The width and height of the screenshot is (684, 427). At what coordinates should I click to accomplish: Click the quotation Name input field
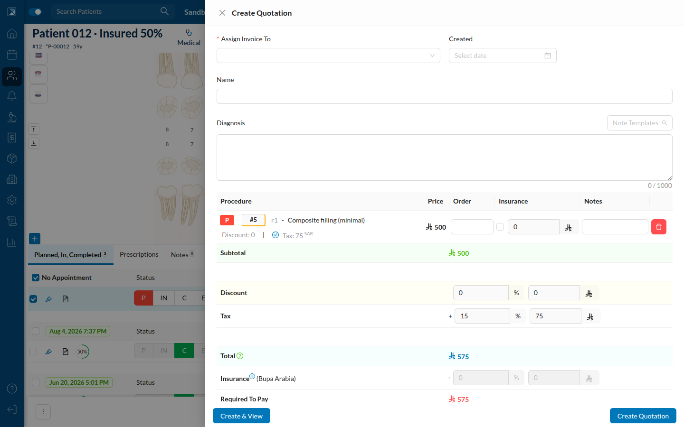click(x=444, y=96)
